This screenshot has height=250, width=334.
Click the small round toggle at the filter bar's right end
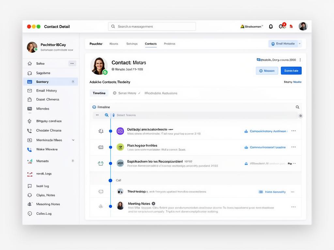pyautogui.click(x=300, y=116)
